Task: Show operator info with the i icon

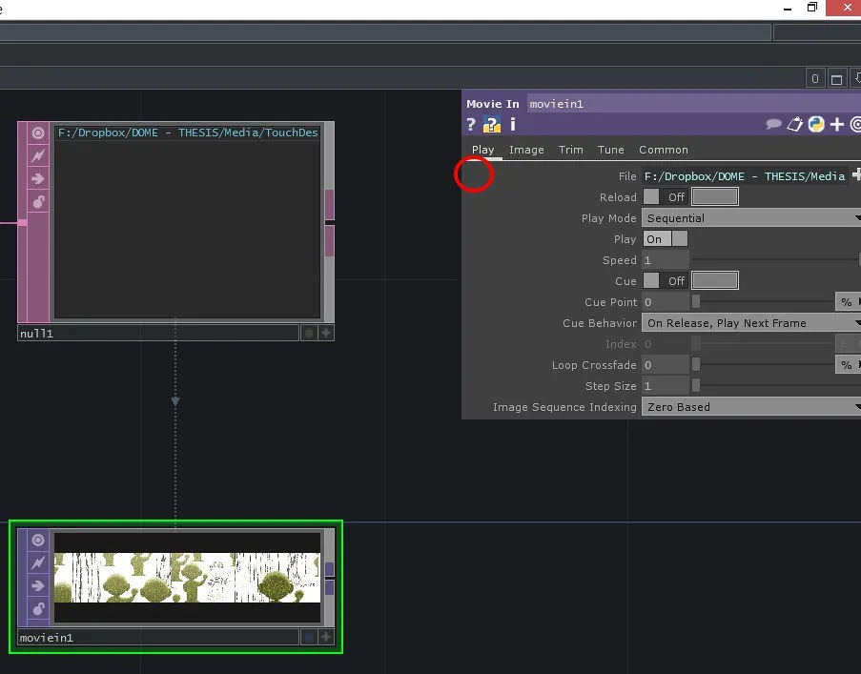Action: point(513,124)
